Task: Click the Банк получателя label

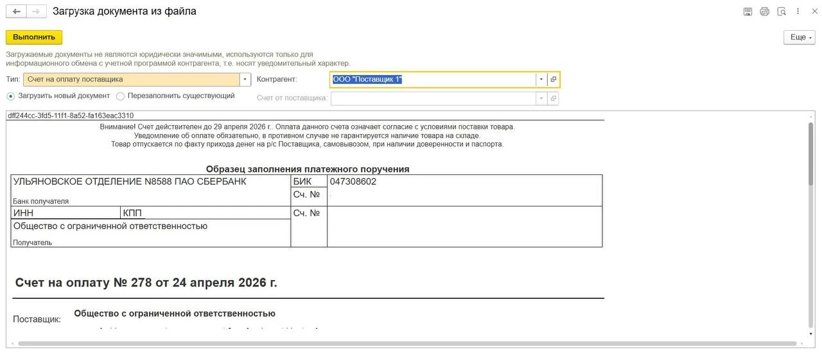Action: pyautogui.click(x=40, y=201)
